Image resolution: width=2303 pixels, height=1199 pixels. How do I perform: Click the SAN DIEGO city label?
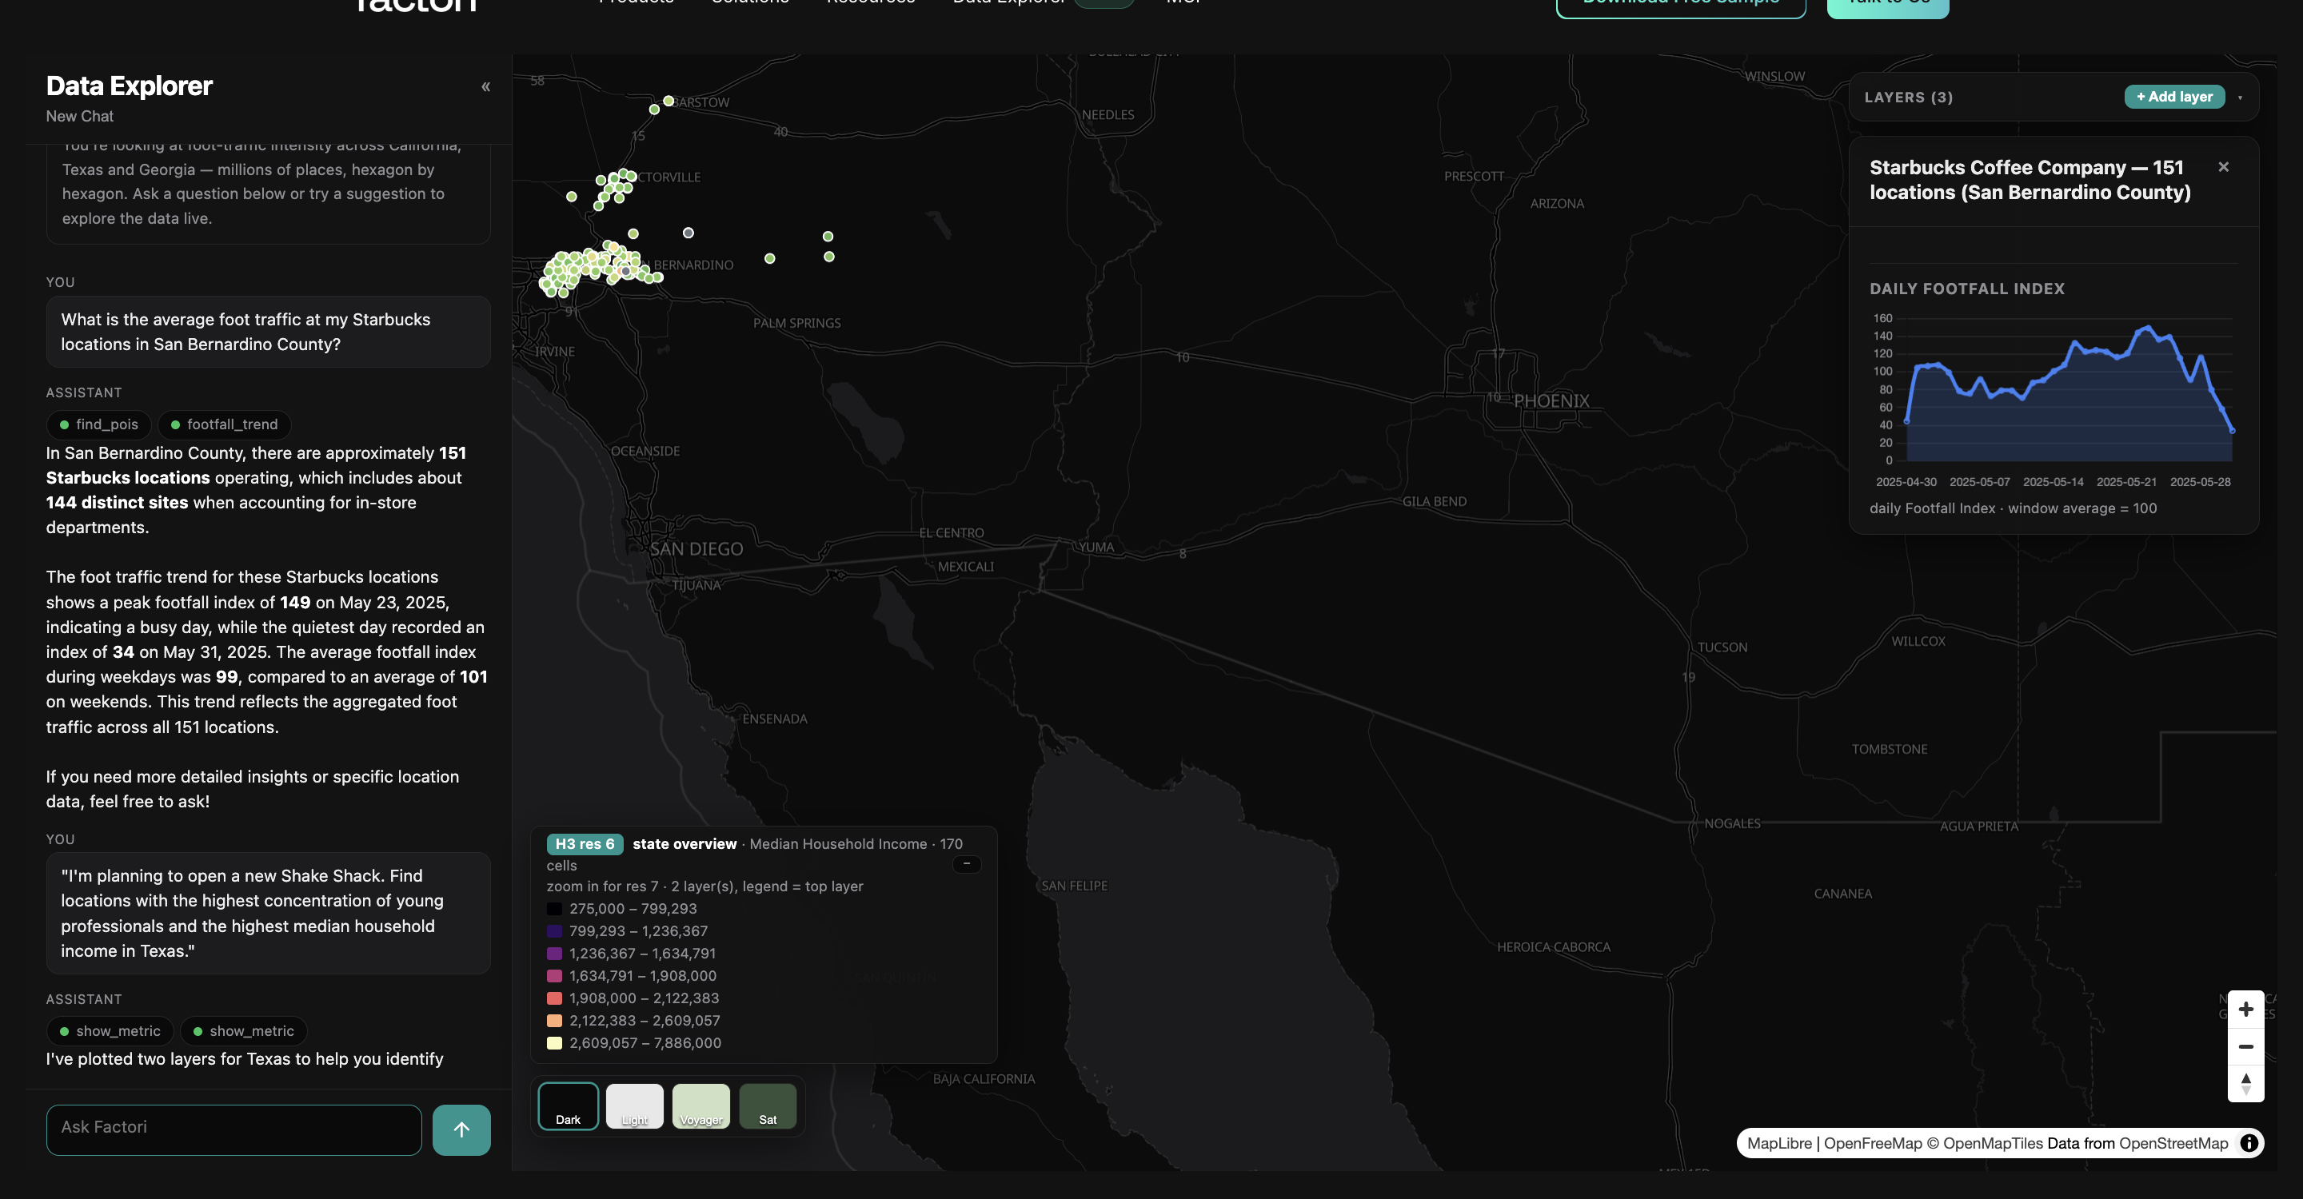[696, 549]
